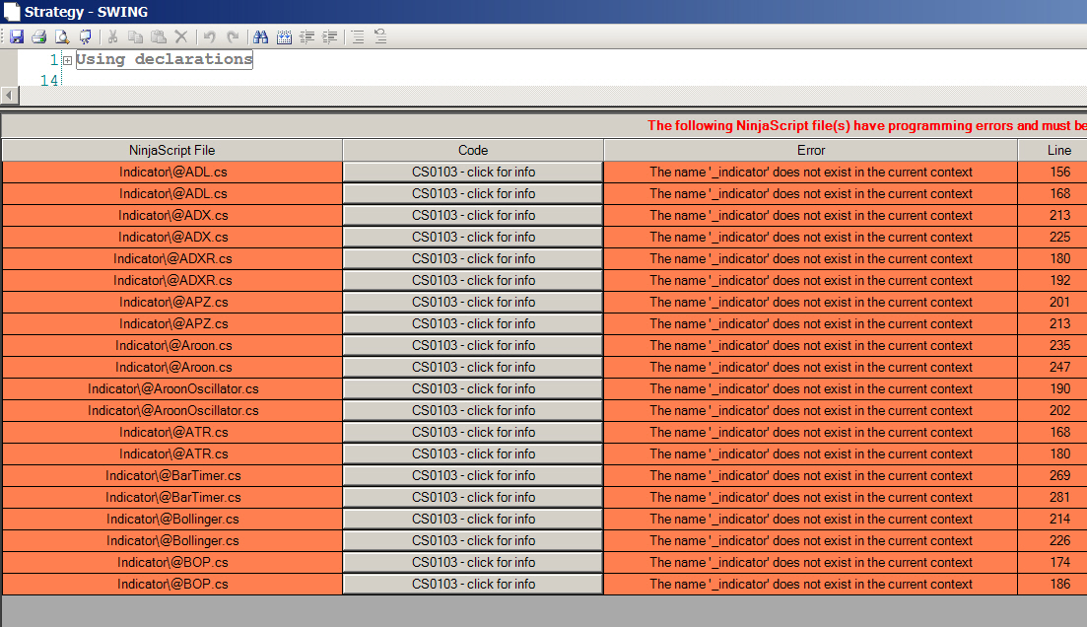This screenshot has width=1087, height=627.
Task: Click CS0103 info button for Bollinger line 226
Action: pyautogui.click(x=473, y=540)
